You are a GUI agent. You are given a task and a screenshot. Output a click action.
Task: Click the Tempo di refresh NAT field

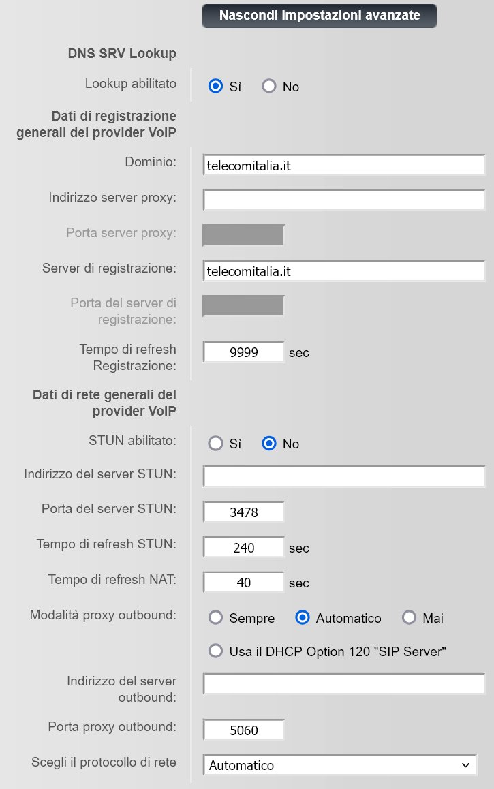[244, 583]
